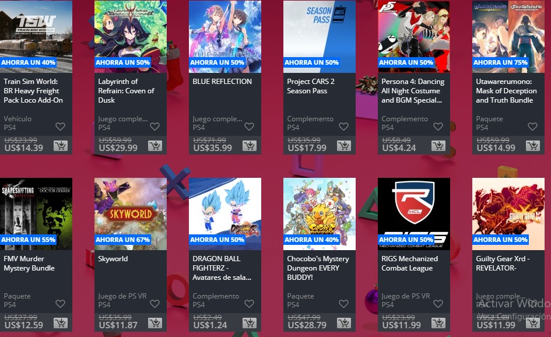
Task: Add FMV Murder Mystery Bundle to cart
Action: (61, 322)
